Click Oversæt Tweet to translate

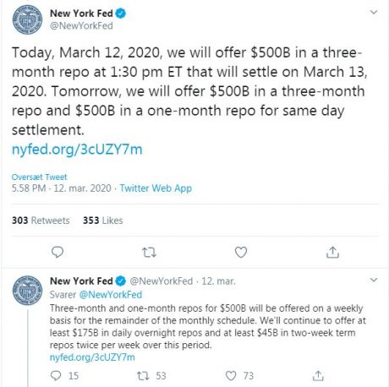click(x=39, y=177)
